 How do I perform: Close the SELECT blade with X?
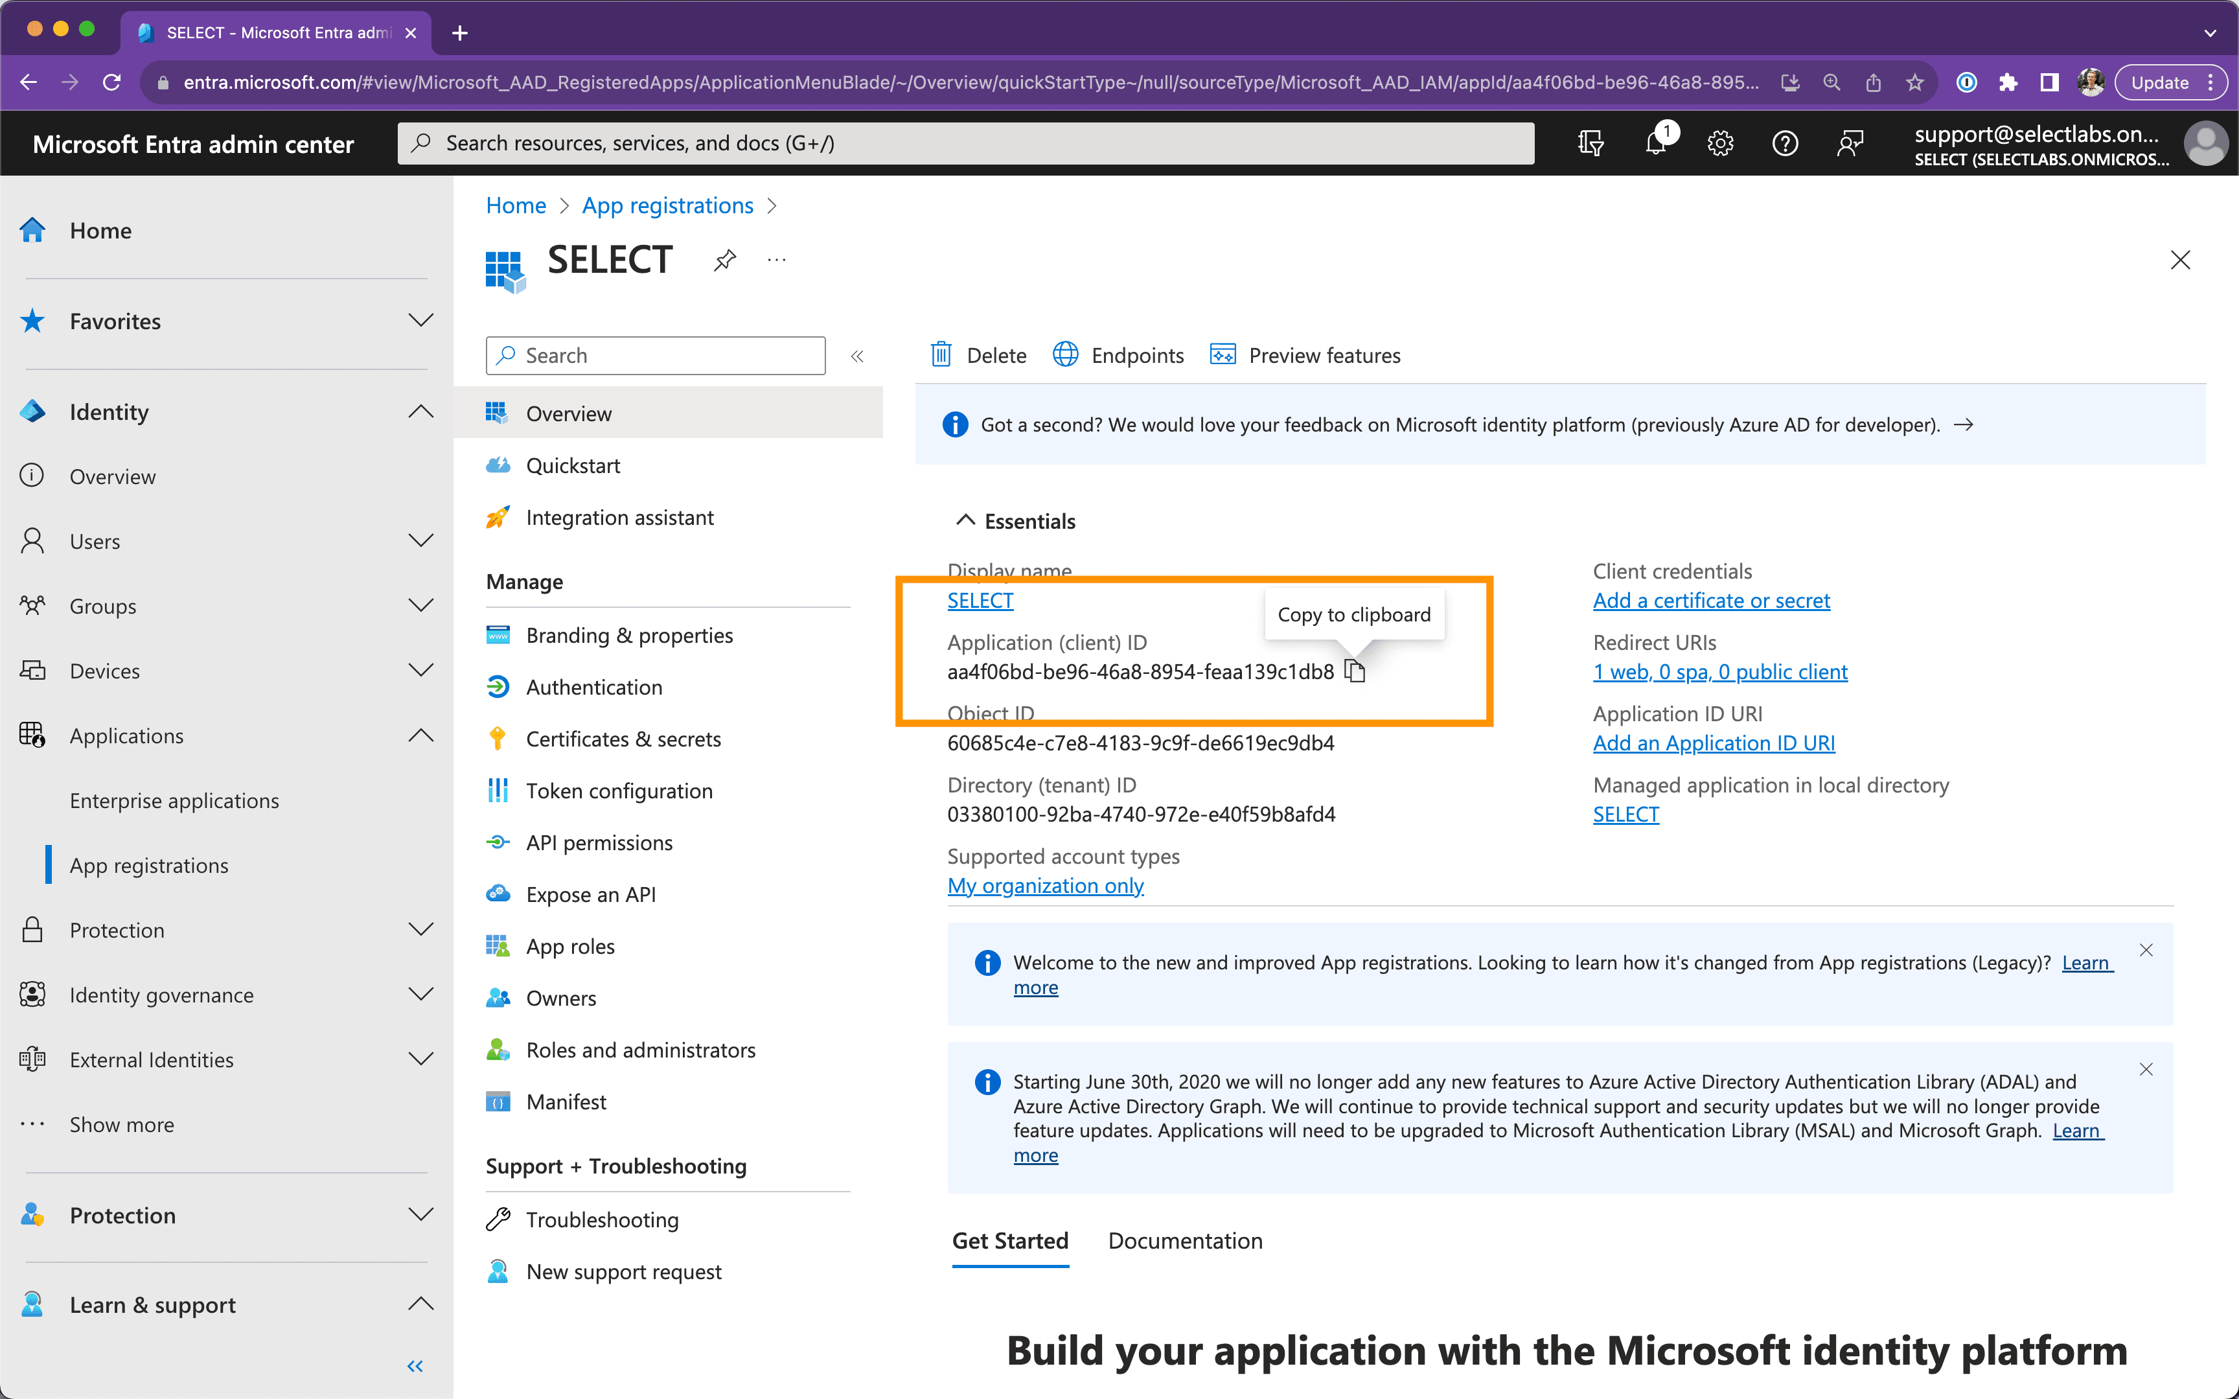(2180, 260)
